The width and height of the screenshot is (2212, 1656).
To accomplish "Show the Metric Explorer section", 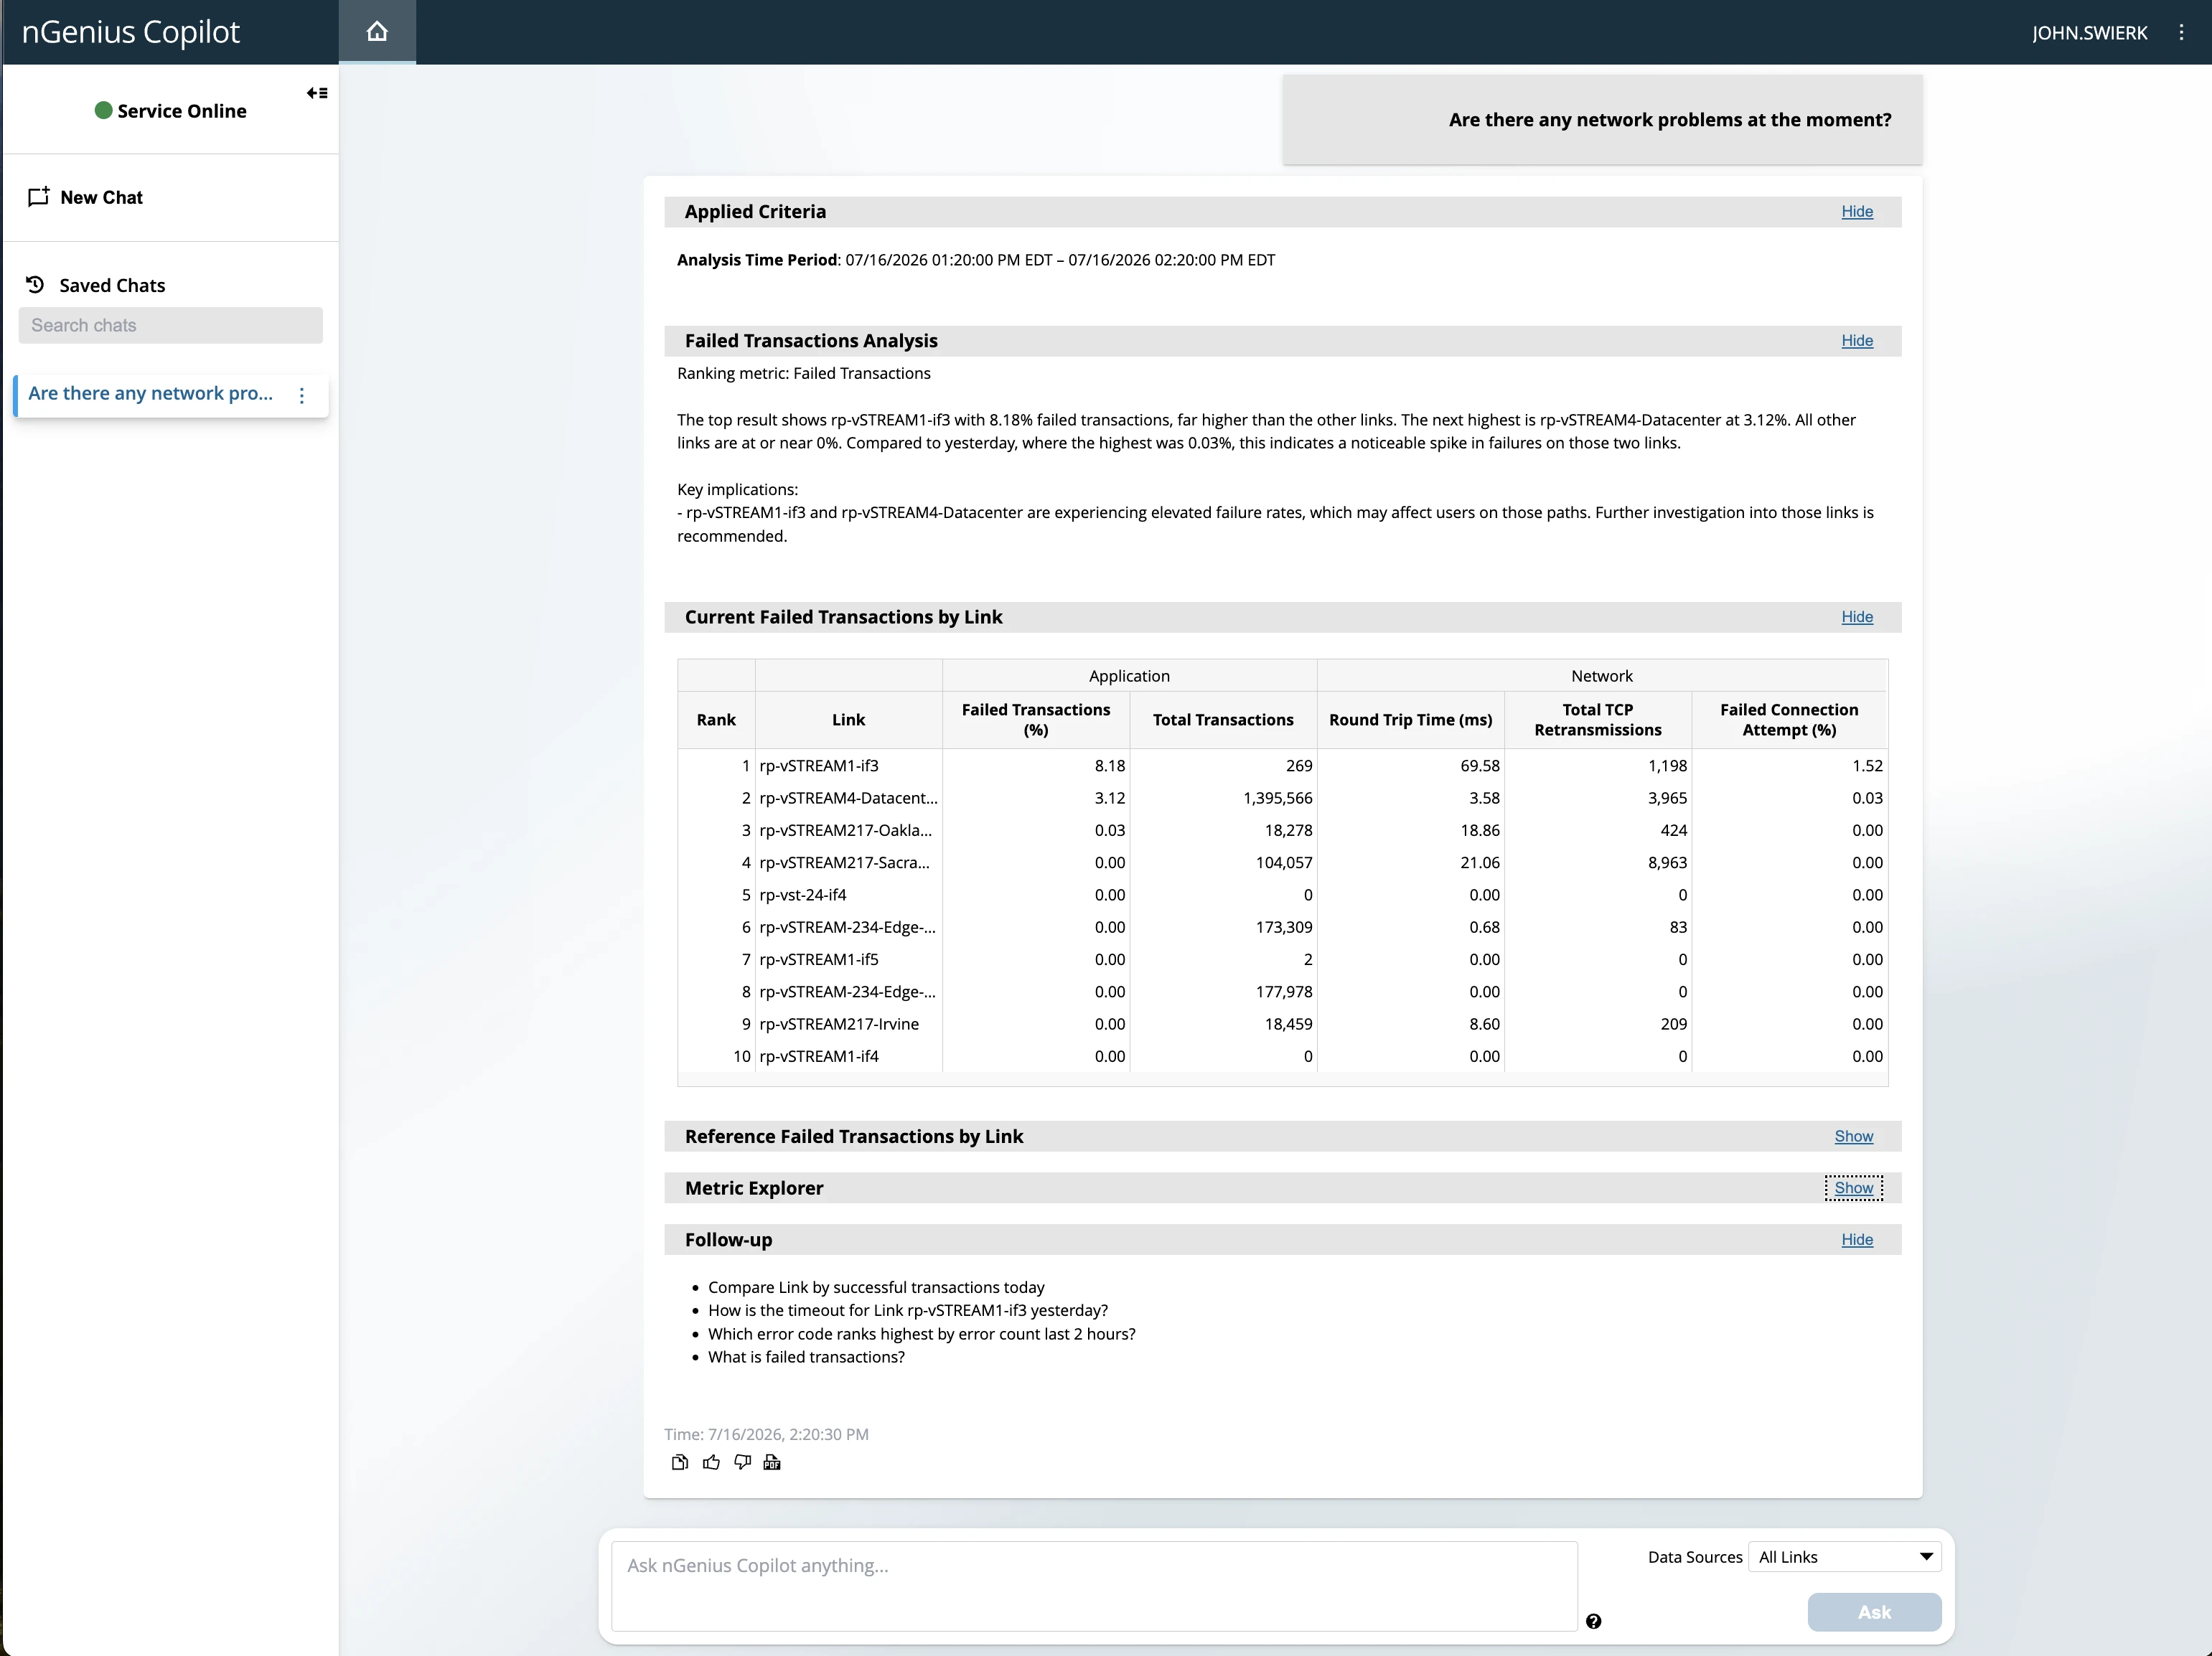I will point(1853,1187).
